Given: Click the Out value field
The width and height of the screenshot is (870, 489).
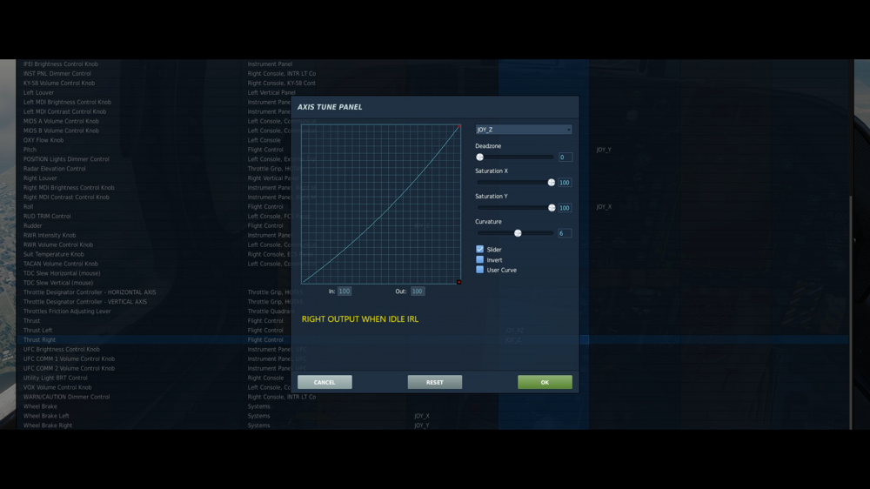Looking at the screenshot, I should [418, 291].
